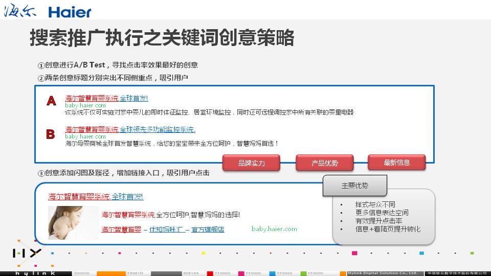Click bottom ad line 全方位呵护,智慧妈妈的选择!
The width and height of the screenshot is (491, 276).
pyautogui.click(x=198, y=215)
